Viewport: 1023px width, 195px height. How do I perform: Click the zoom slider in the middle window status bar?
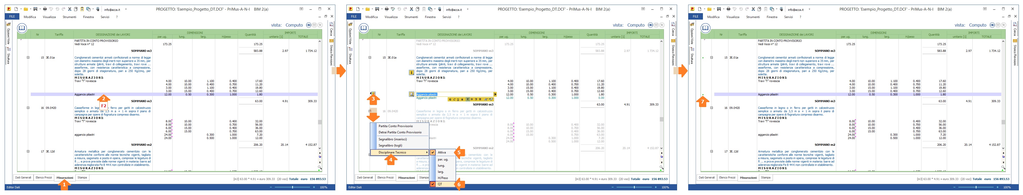click(x=634, y=187)
